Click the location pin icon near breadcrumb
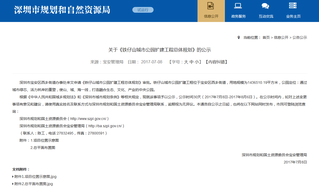 239,37
